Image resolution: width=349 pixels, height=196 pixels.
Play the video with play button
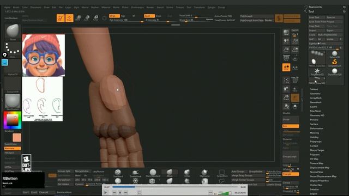106,192
